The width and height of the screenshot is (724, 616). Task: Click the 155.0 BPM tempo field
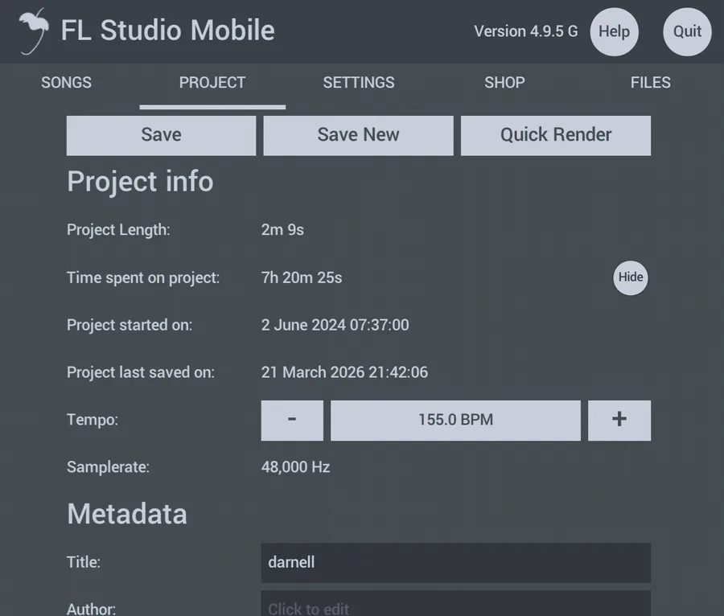(x=455, y=420)
